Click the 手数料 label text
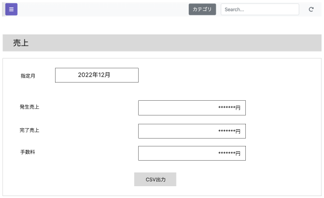Image resolution: width=324 pixels, height=198 pixels. click(28, 152)
